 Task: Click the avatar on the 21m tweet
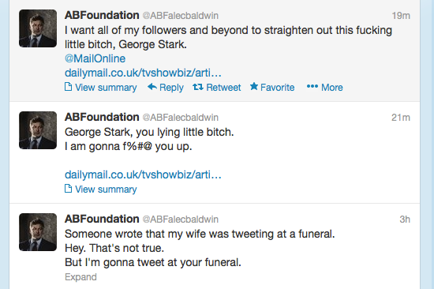(38, 130)
